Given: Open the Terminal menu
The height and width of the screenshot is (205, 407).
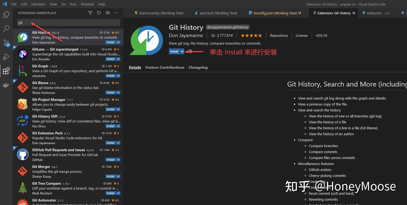Looking at the screenshot, I should coord(87,4).
